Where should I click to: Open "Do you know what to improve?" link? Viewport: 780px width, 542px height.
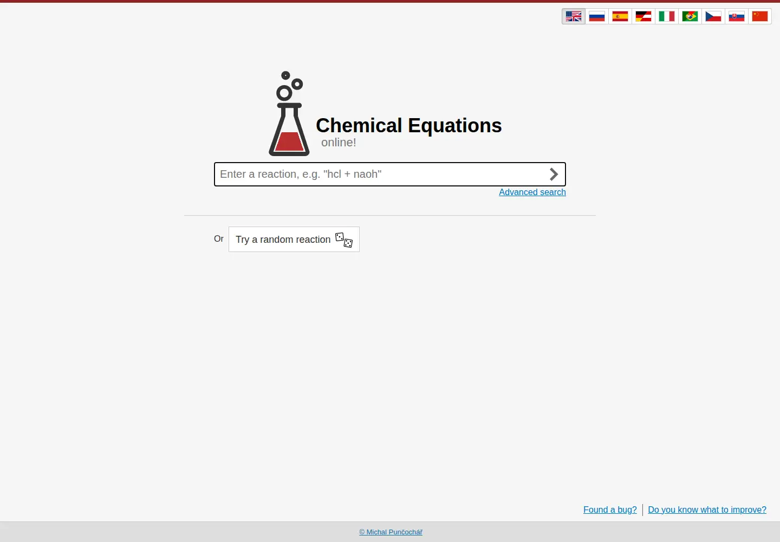tap(707, 509)
